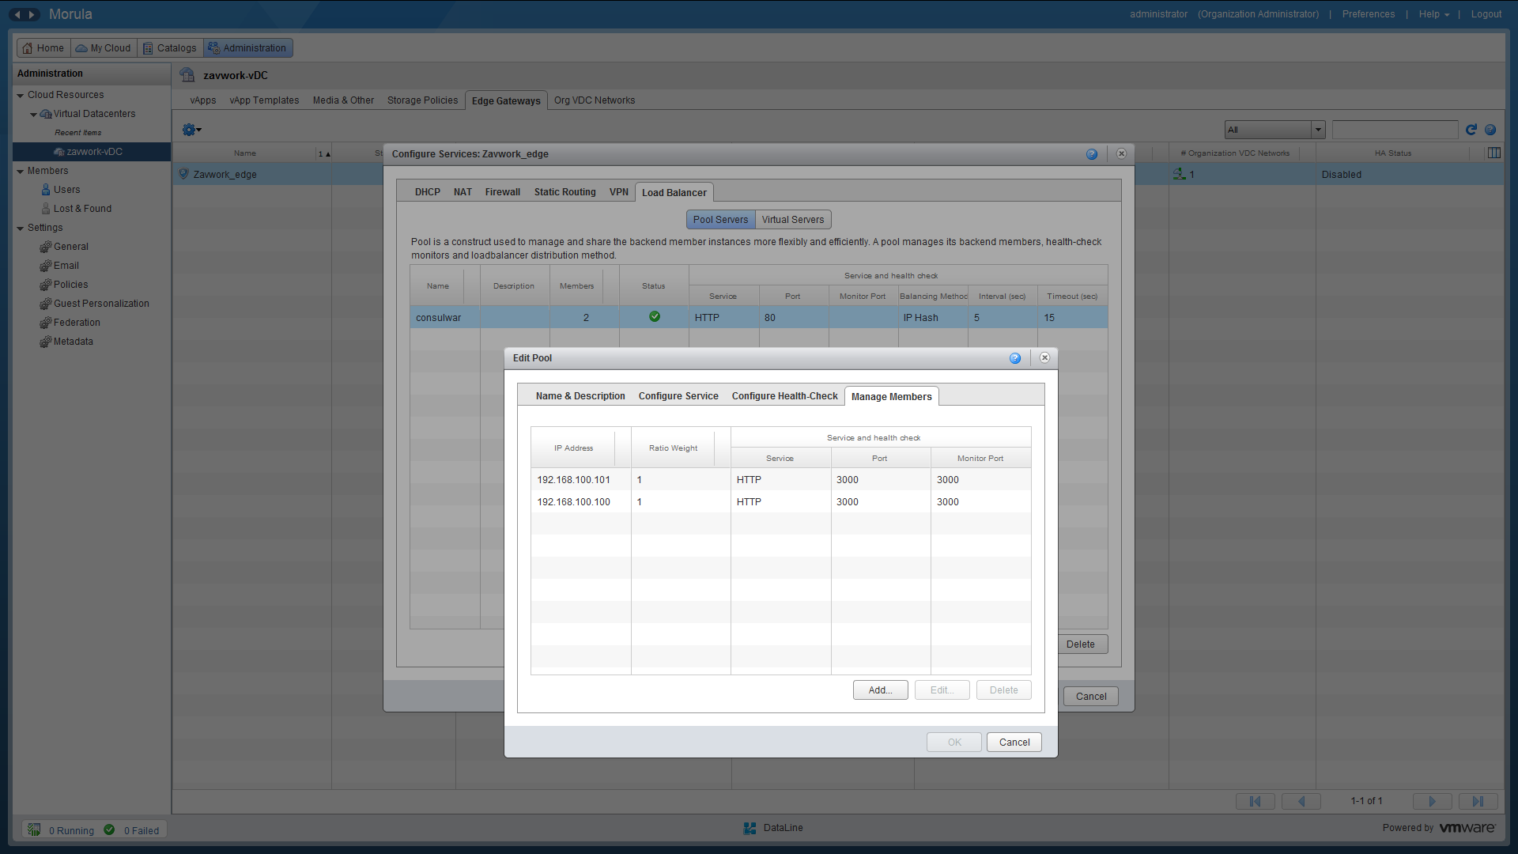Screen dimensions: 1518x854
Task: Open the Configure Health-Check tab
Action: tap(784, 396)
